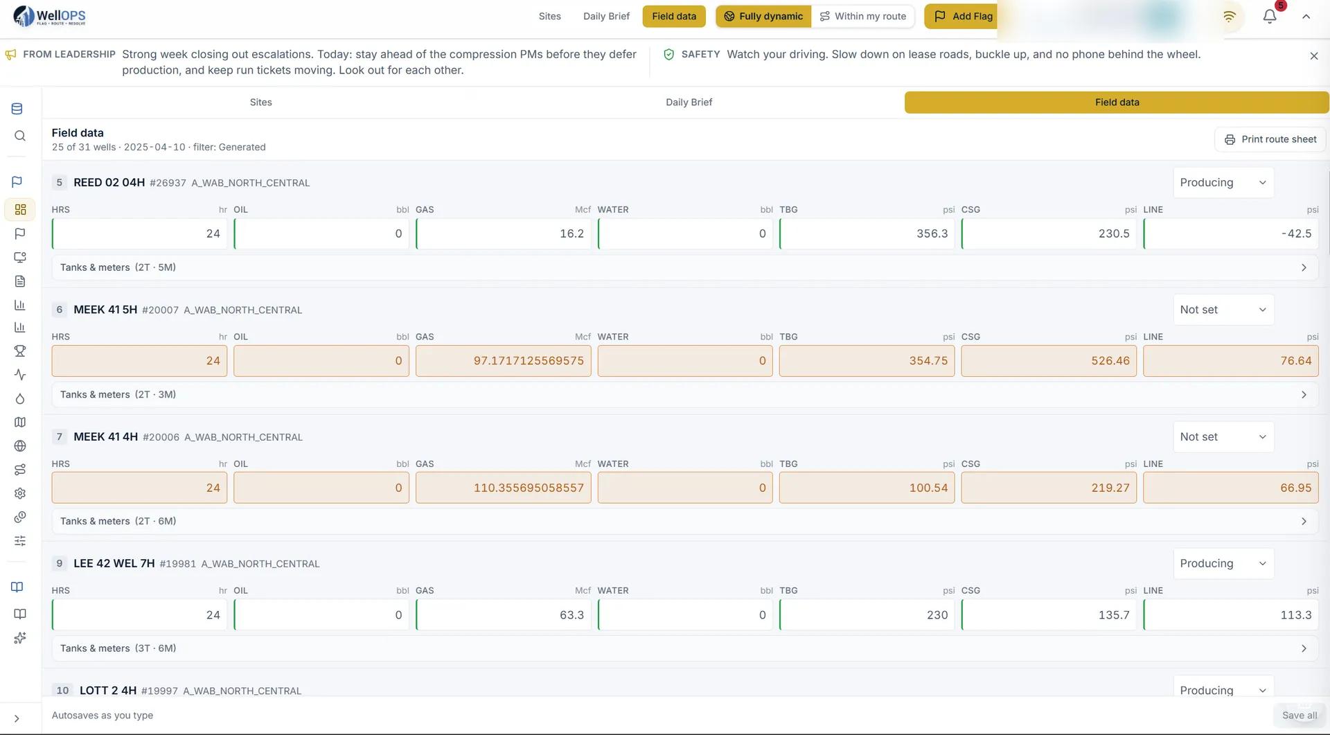Click the well name MEEK 41 5H

click(105, 310)
